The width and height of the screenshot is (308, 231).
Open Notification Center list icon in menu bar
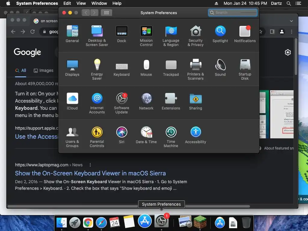[298, 3]
